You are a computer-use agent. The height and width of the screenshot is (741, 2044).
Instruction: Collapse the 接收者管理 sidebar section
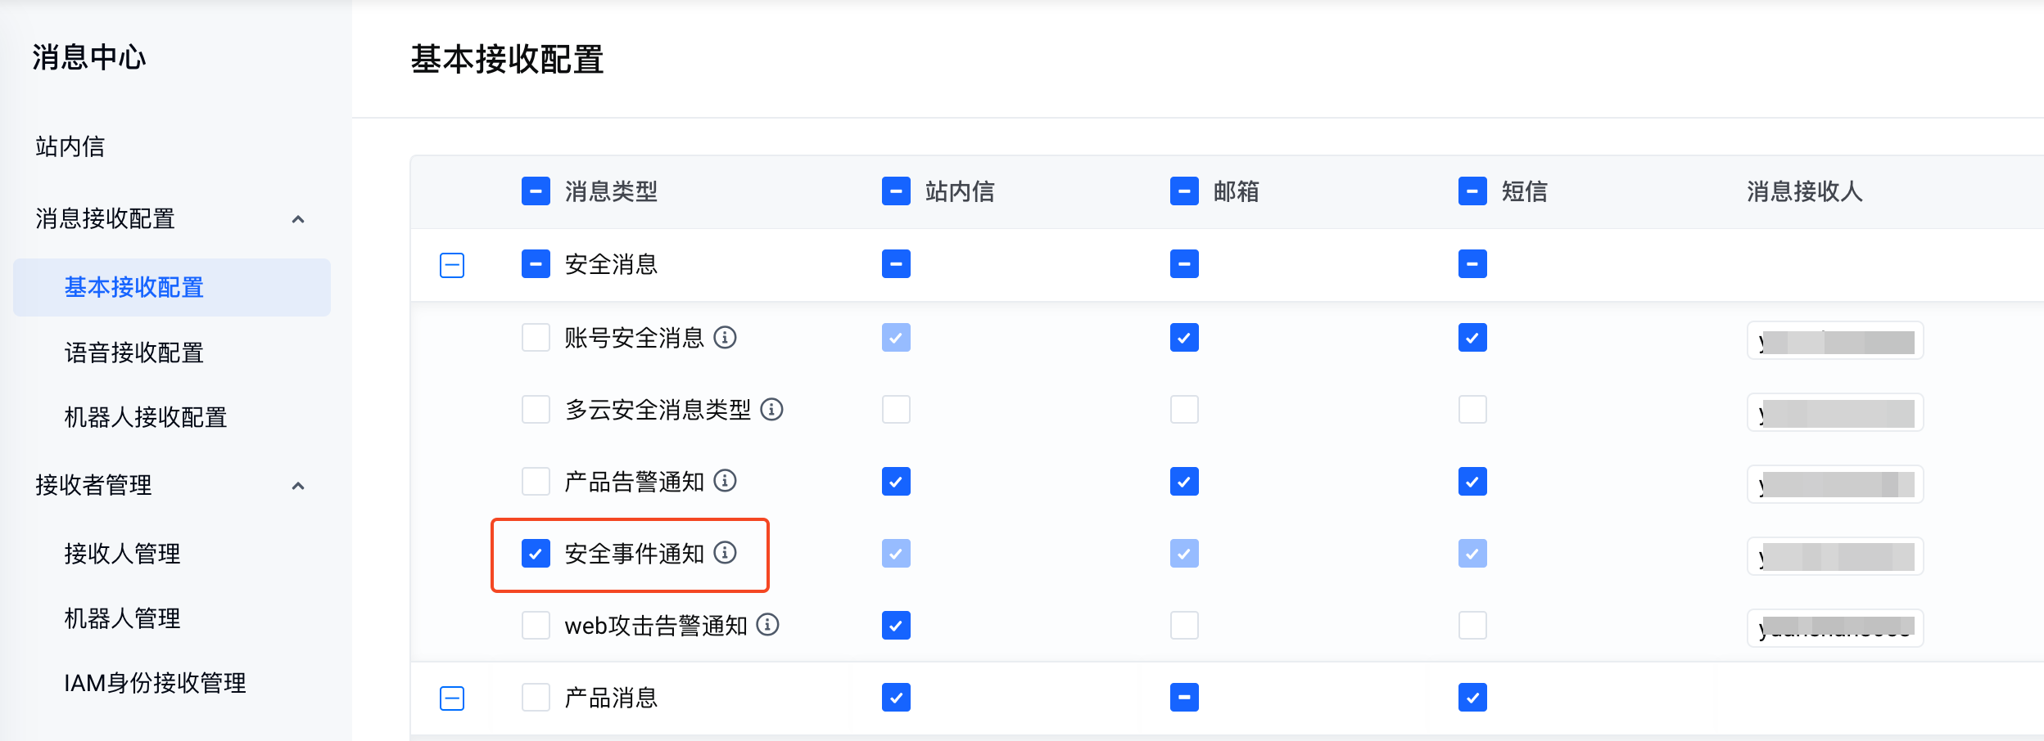(298, 486)
